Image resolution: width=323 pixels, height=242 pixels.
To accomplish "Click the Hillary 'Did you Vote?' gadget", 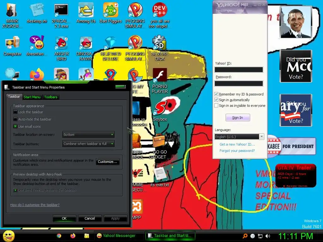I will click(296, 110).
